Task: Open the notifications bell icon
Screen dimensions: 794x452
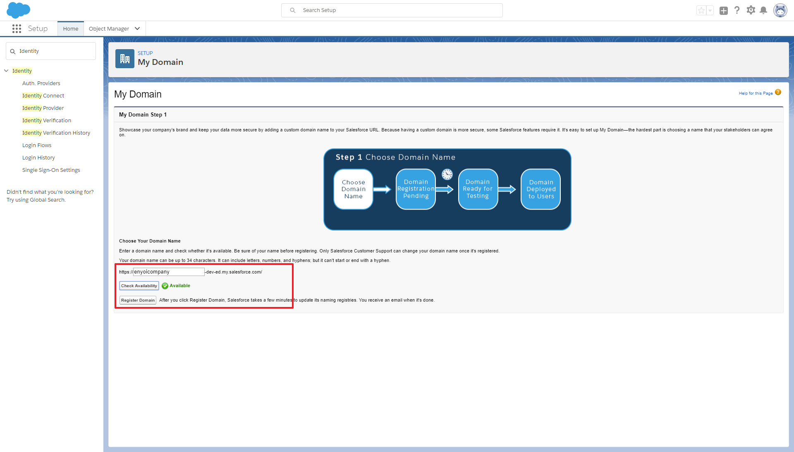Action: (764, 10)
